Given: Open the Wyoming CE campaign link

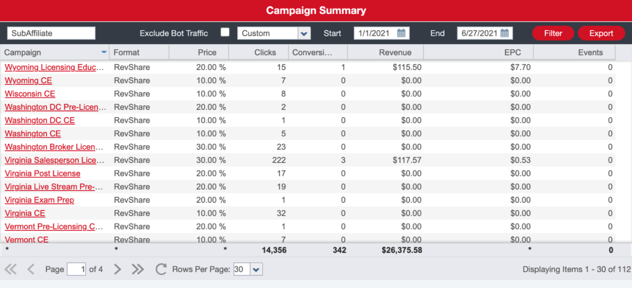Looking at the screenshot, I should pos(28,81).
